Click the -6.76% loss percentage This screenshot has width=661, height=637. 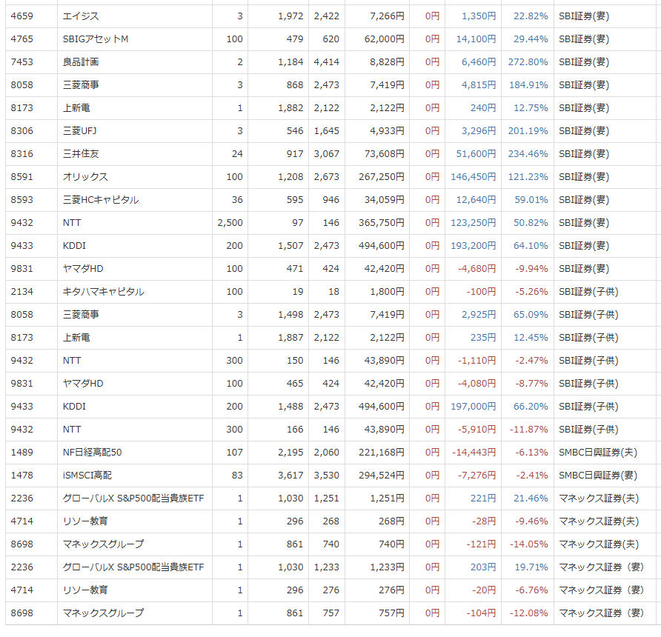coord(531,590)
